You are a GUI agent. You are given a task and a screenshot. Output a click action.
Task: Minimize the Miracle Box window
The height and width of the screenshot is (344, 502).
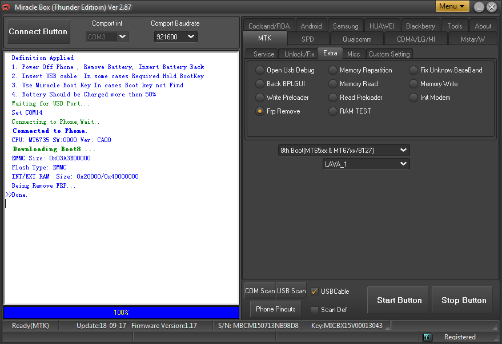(x=479, y=7)
